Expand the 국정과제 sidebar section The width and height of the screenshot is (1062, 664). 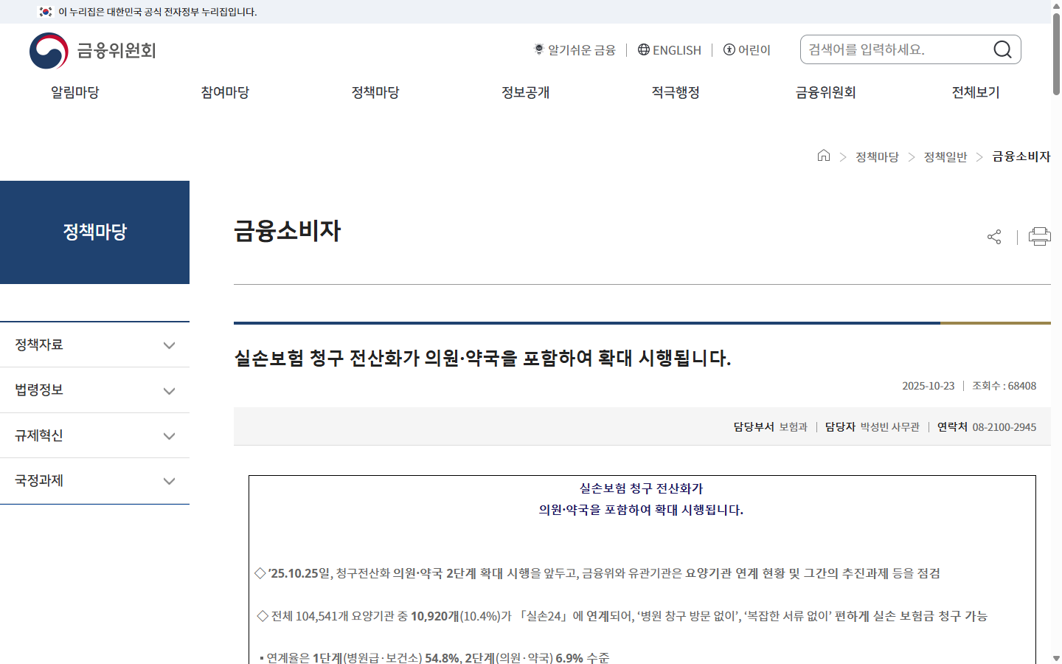[x=94, y=481]
